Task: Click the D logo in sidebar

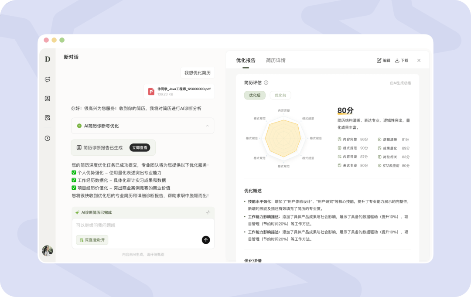Action: [x=48, y=59]
